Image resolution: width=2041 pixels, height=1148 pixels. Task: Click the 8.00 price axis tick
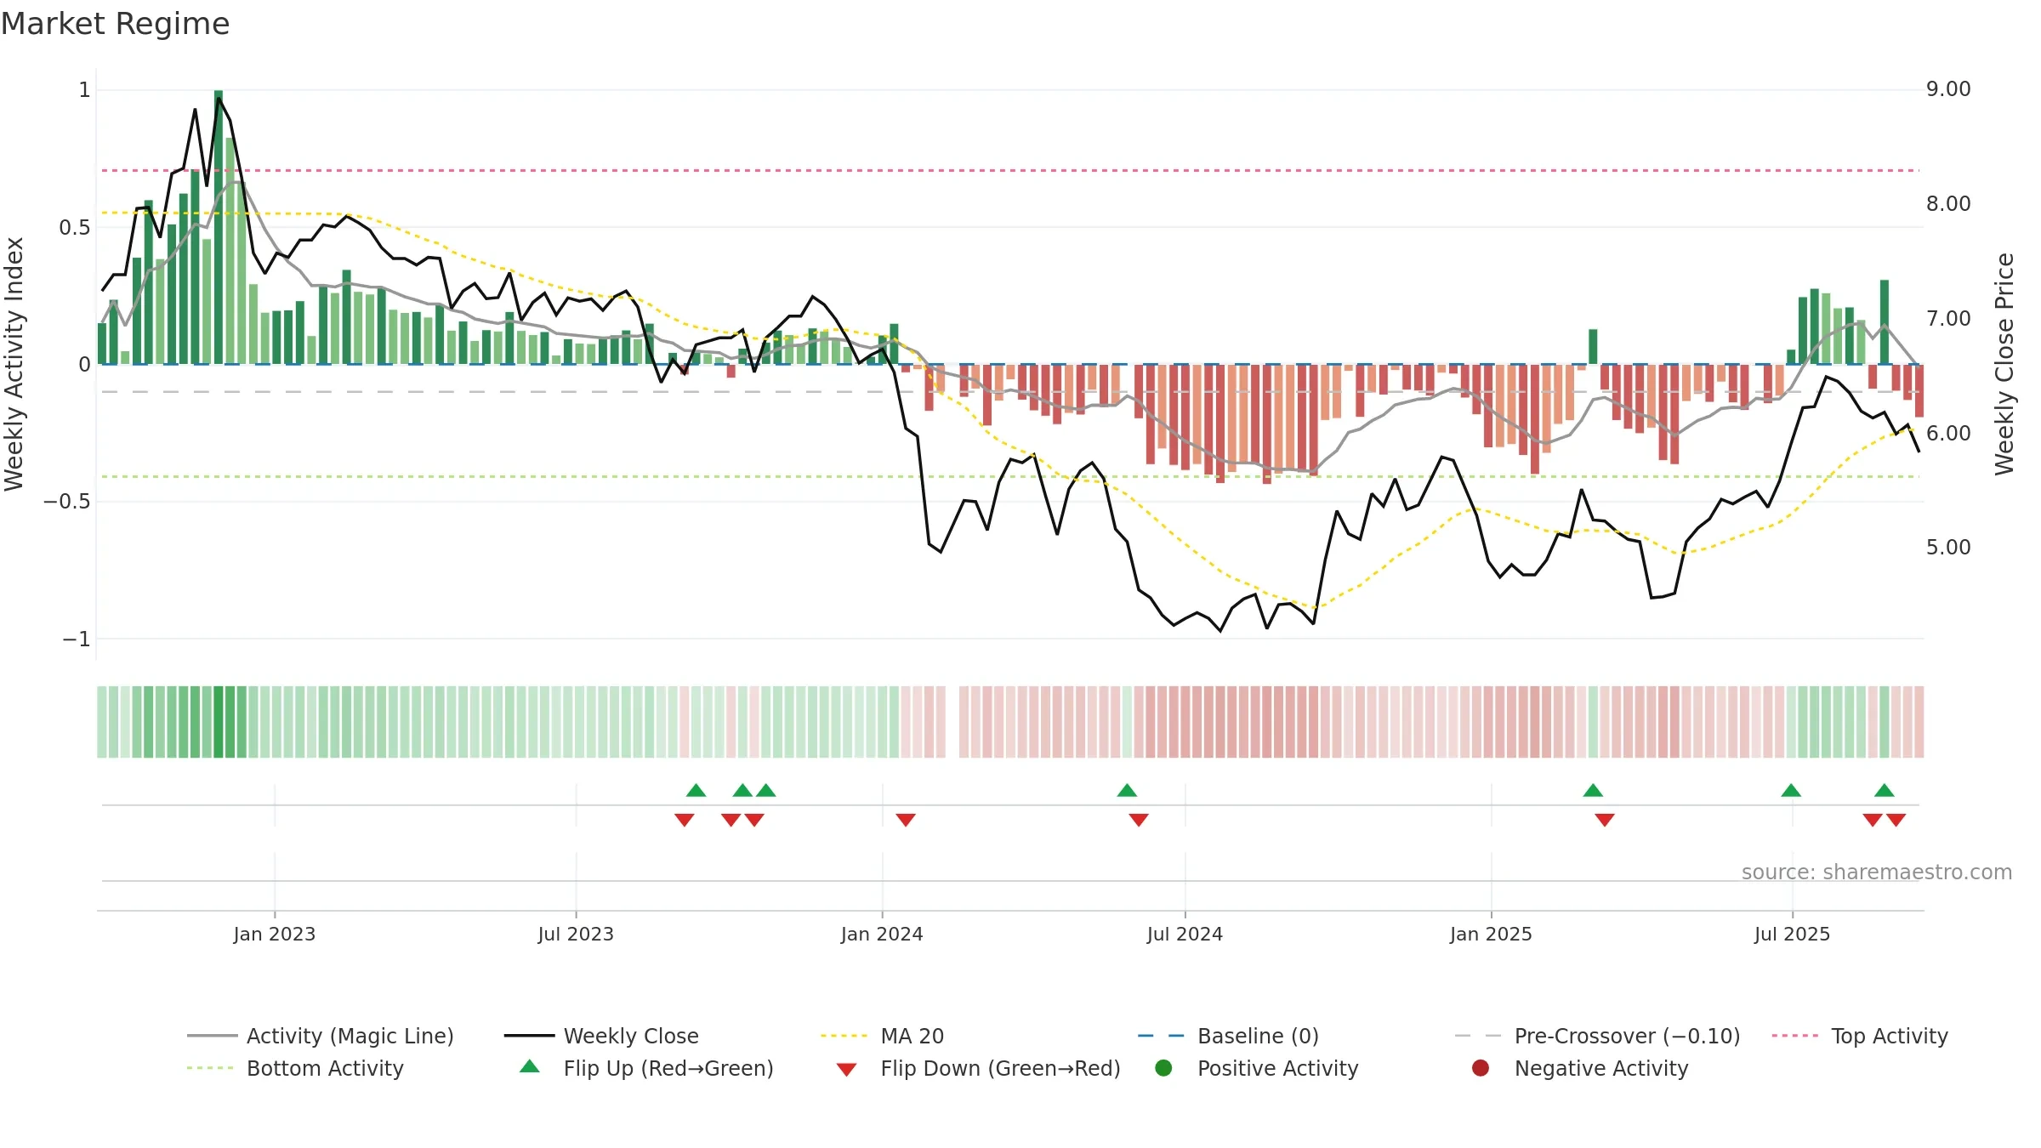point(1948,204)
